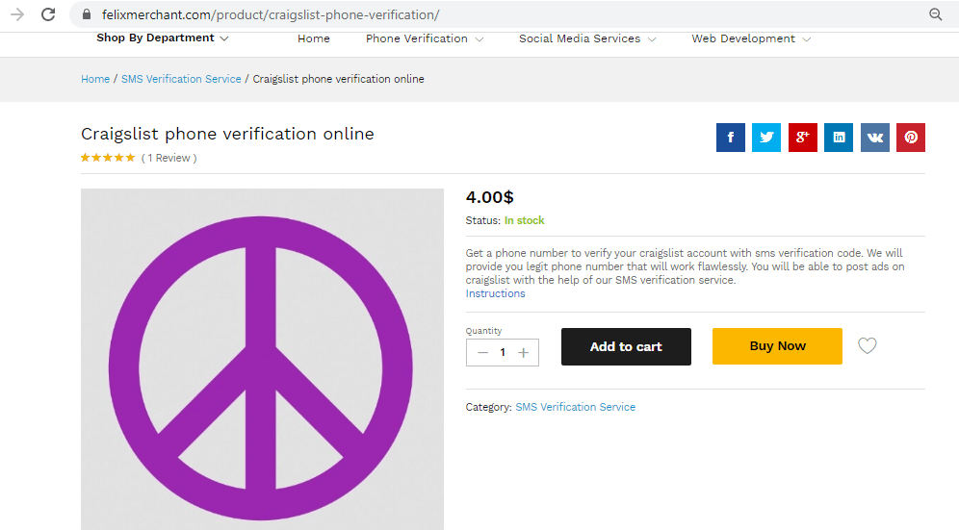Select the In stock status text
The width and height of the screenshot is (959, 530).
point(524,220)
